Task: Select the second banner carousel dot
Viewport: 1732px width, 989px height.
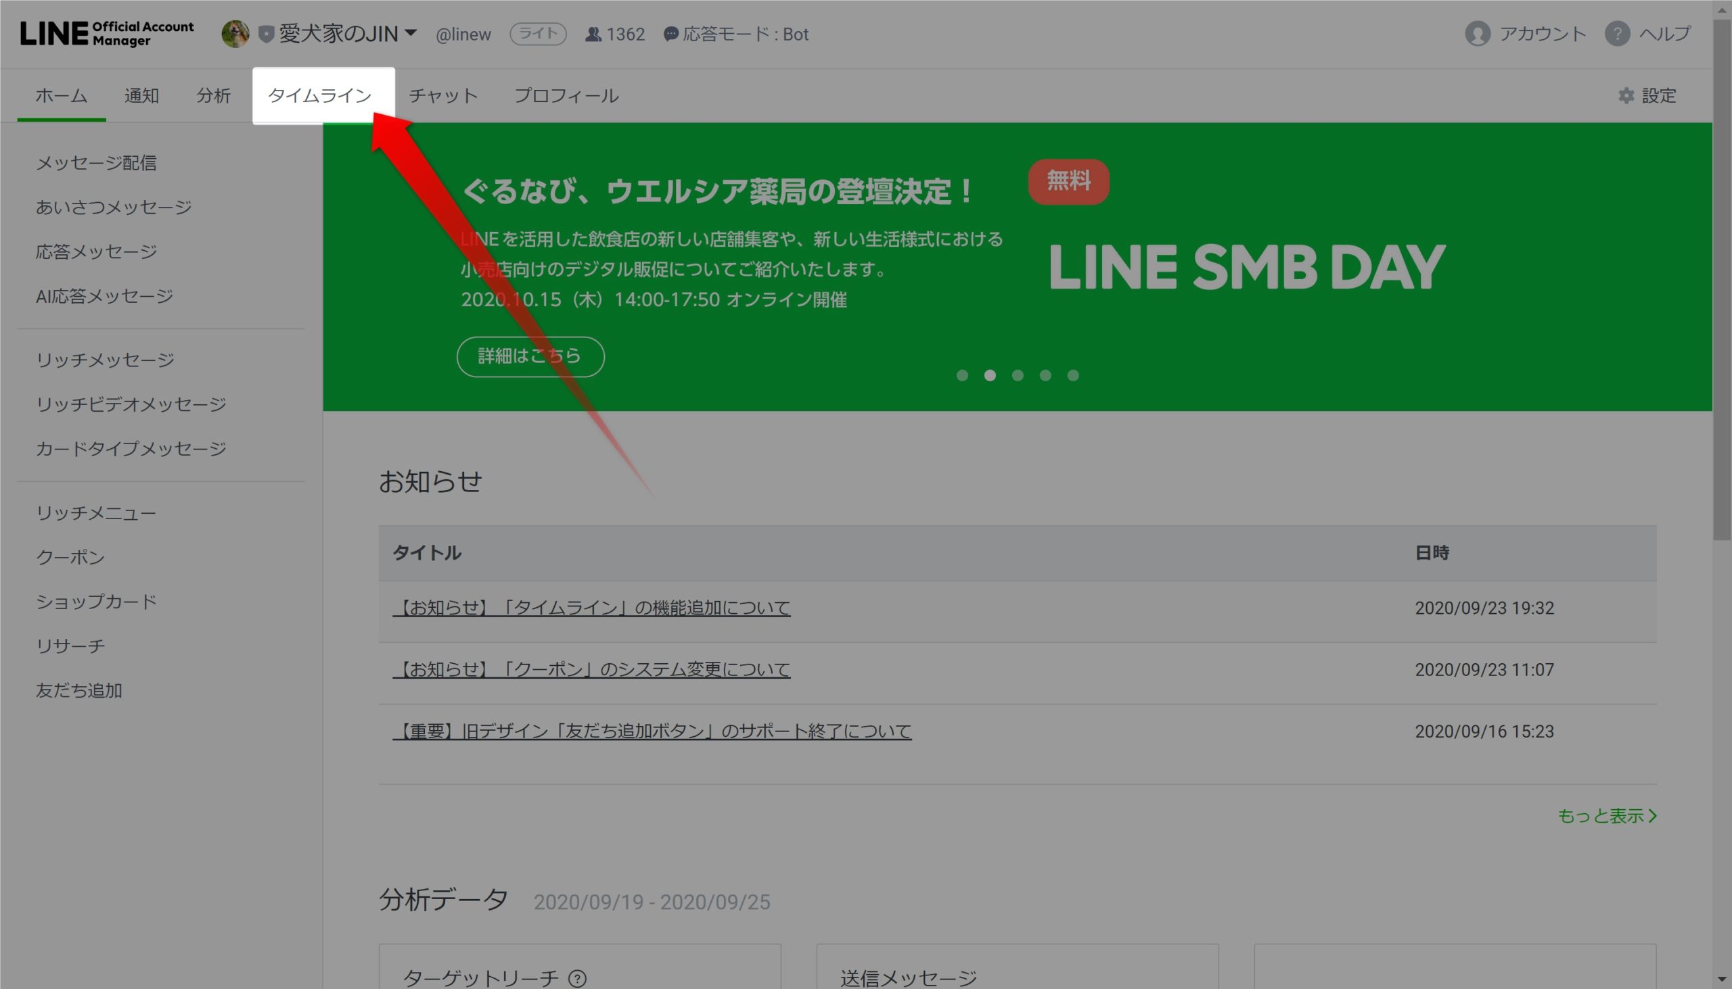Action: pos(990,376)
